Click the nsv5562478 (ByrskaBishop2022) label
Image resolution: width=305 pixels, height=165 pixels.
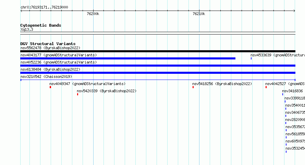pyautogui.click(x=50, y=48)
